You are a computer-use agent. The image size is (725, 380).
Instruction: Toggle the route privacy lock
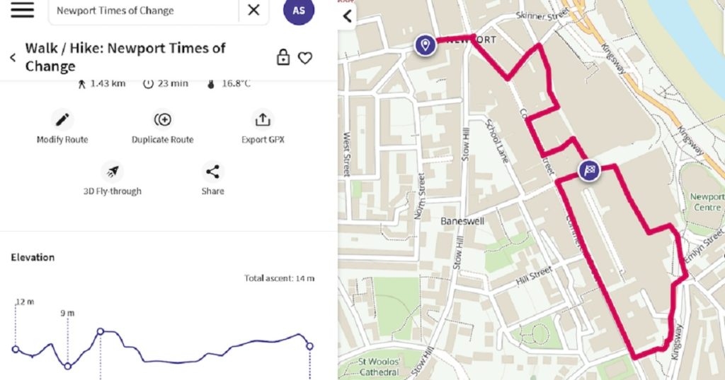(283, 58)
